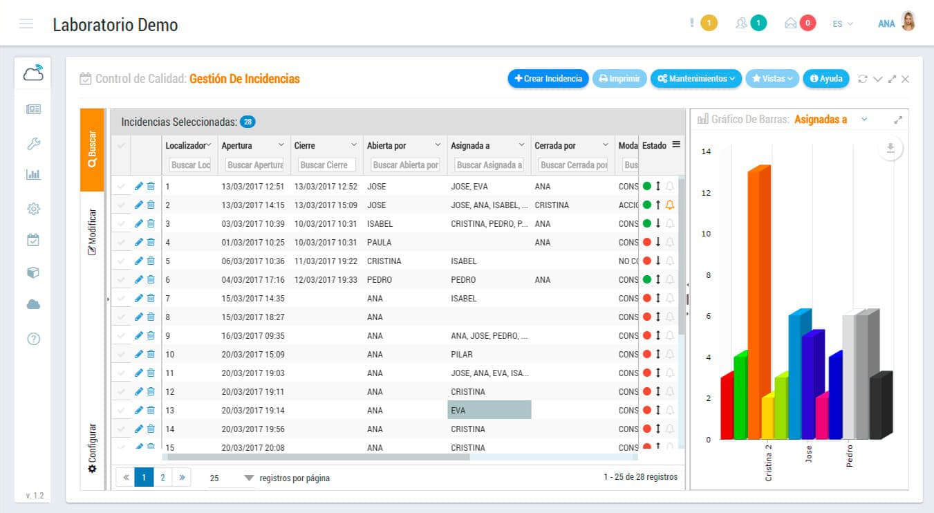Delete incidence 7 with trash icon
The width and height of the screenshot is (934, 513).
[151, 298]
